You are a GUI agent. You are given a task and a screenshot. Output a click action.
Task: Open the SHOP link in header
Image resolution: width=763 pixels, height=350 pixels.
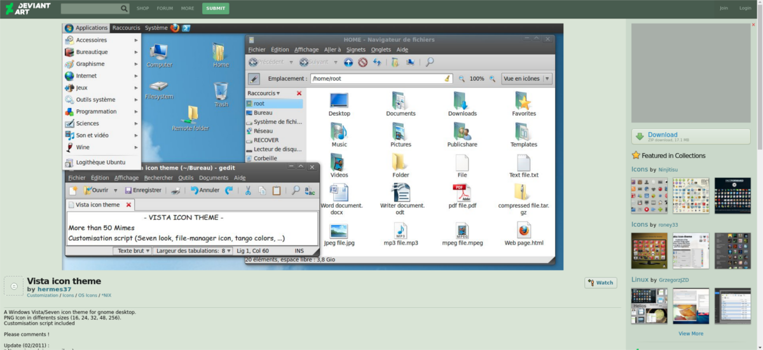click(x=142, y=8)
